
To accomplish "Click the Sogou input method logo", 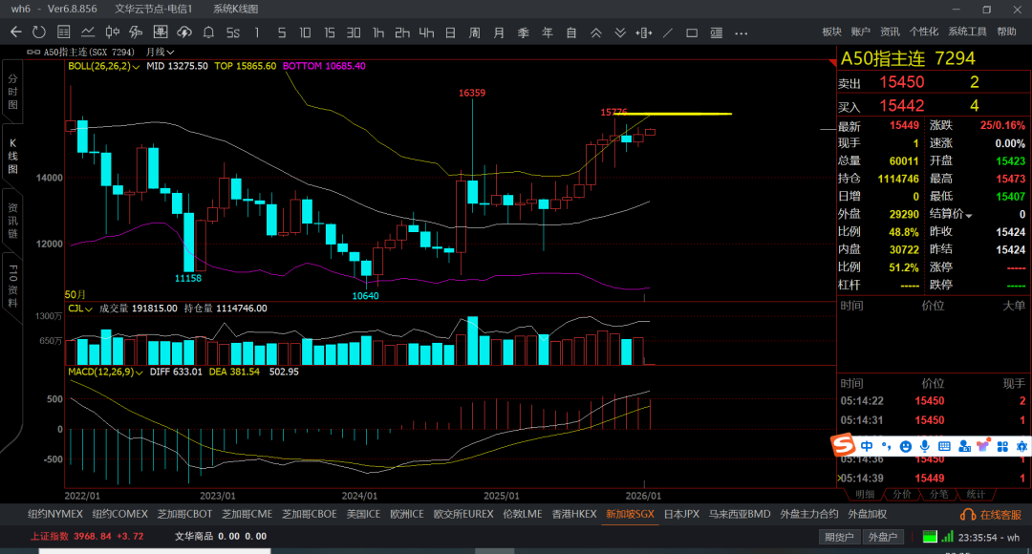I will [843, 445].
